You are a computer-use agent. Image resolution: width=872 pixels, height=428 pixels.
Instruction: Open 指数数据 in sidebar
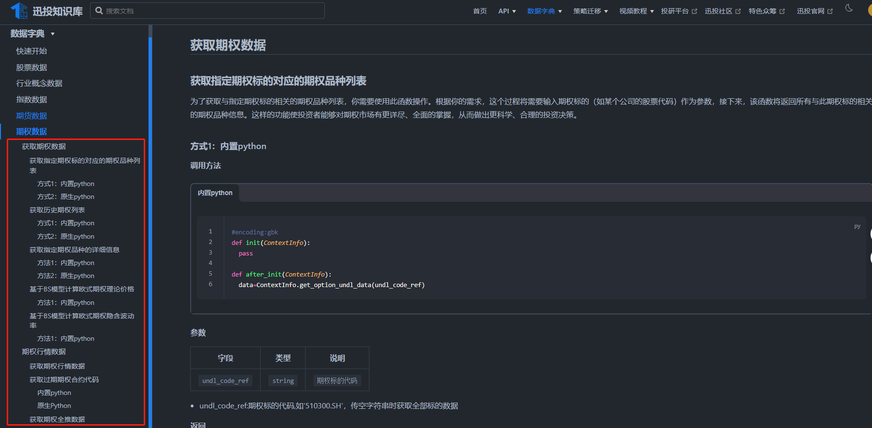point(32,99)
